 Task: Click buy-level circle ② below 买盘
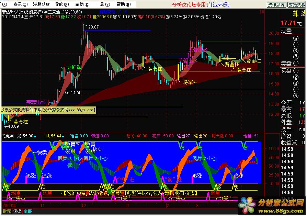[x=296, y=77]
